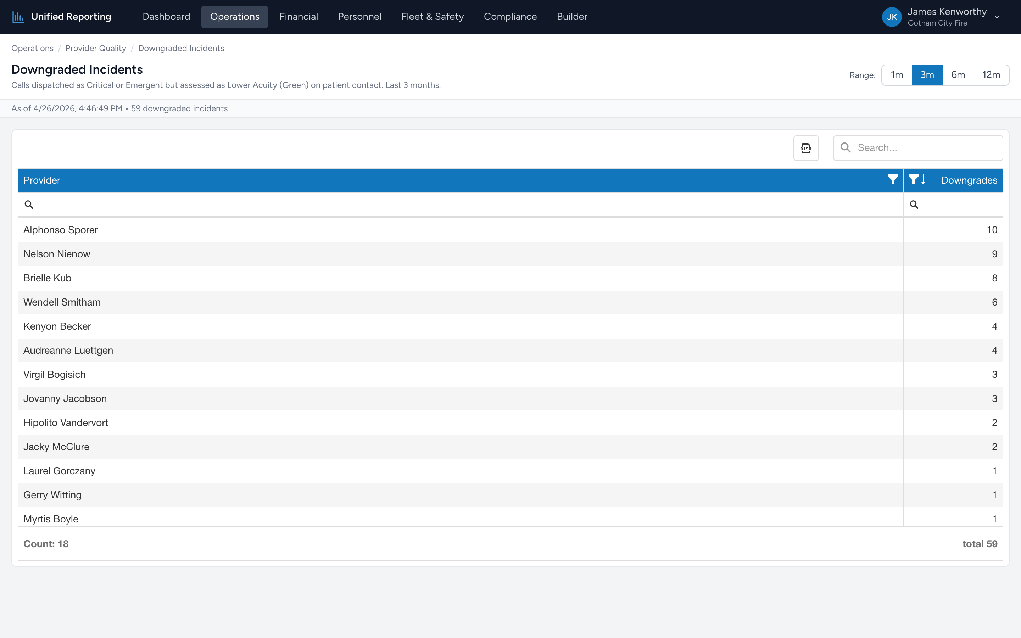
Task: Select the Hipolito Vandervort row
Action: (x=510, y=422)
